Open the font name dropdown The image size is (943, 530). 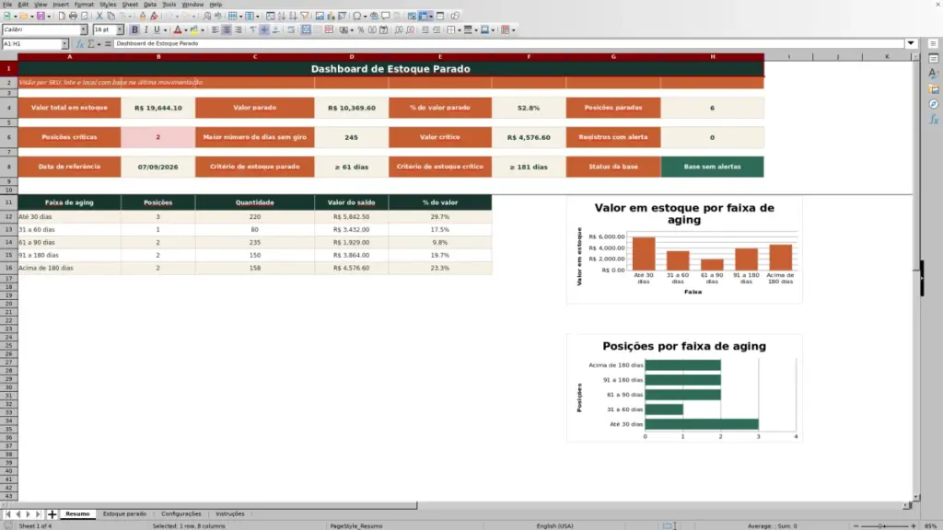(84, 29)
